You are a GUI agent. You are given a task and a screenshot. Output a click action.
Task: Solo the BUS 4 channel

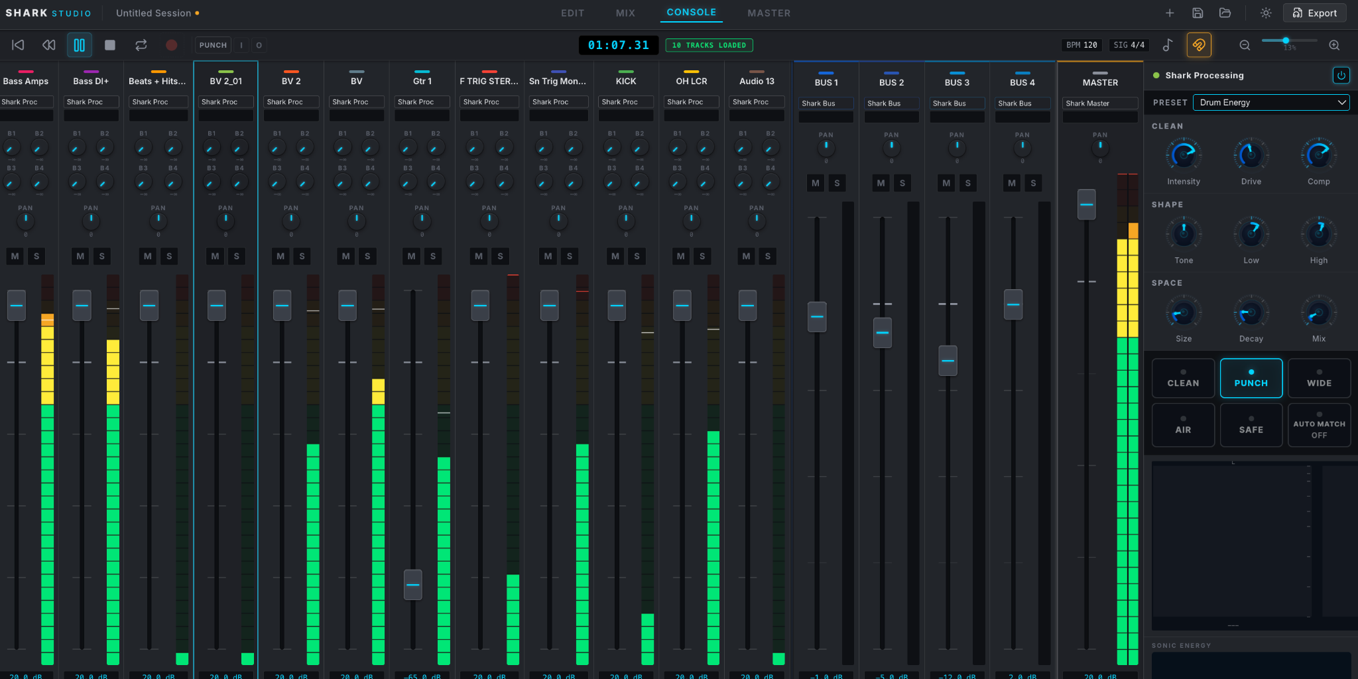1033,183
